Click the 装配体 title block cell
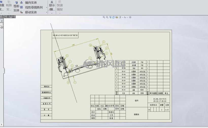The height and width of the screenshot is (128, 208). coord(137,114)
